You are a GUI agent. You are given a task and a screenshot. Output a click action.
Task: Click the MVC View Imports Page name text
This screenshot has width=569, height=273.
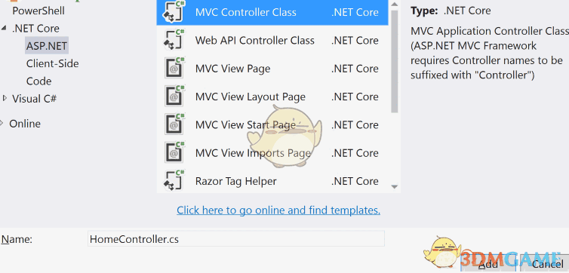253,153
